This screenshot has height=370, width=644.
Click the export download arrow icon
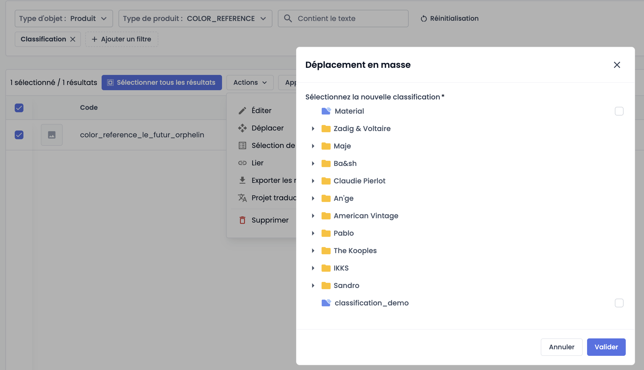click(242, 180)
